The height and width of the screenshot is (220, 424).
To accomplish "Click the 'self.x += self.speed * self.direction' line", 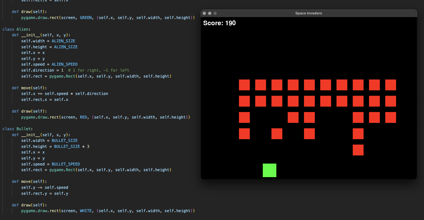I will [64, 94].
